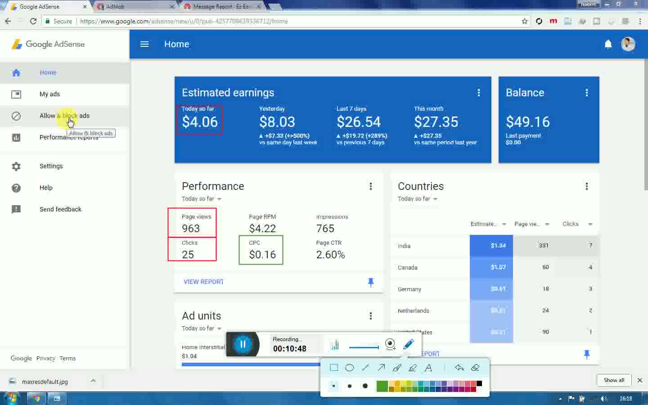Open the Chrome three-dot menu
648x405 pixels.
point(640,21)
